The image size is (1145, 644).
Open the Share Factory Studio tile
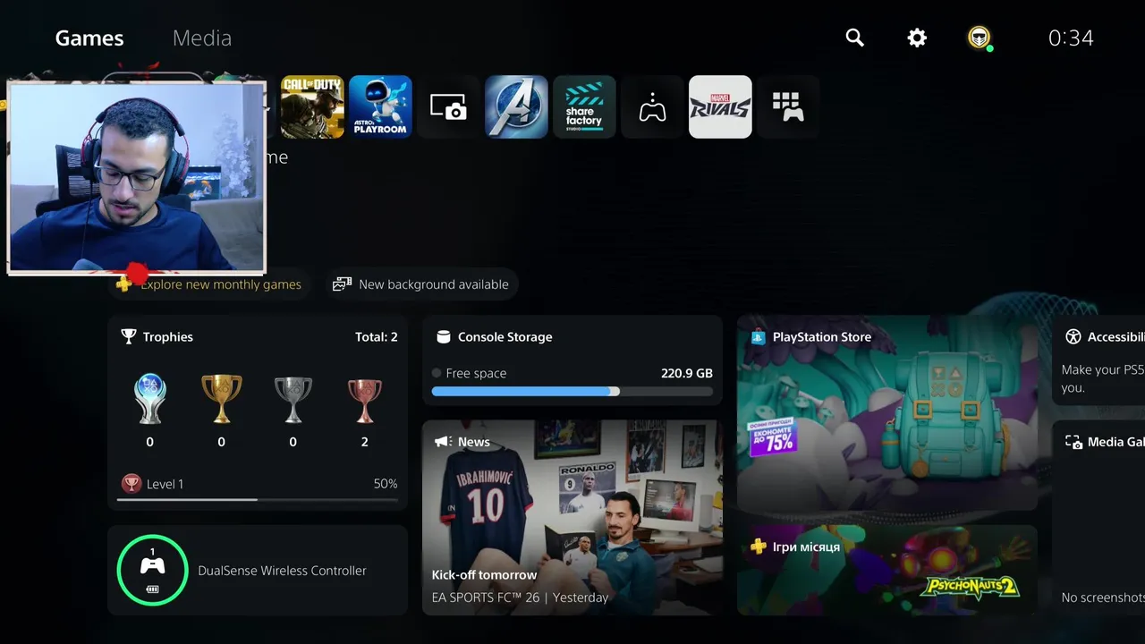tap(584, 107)
